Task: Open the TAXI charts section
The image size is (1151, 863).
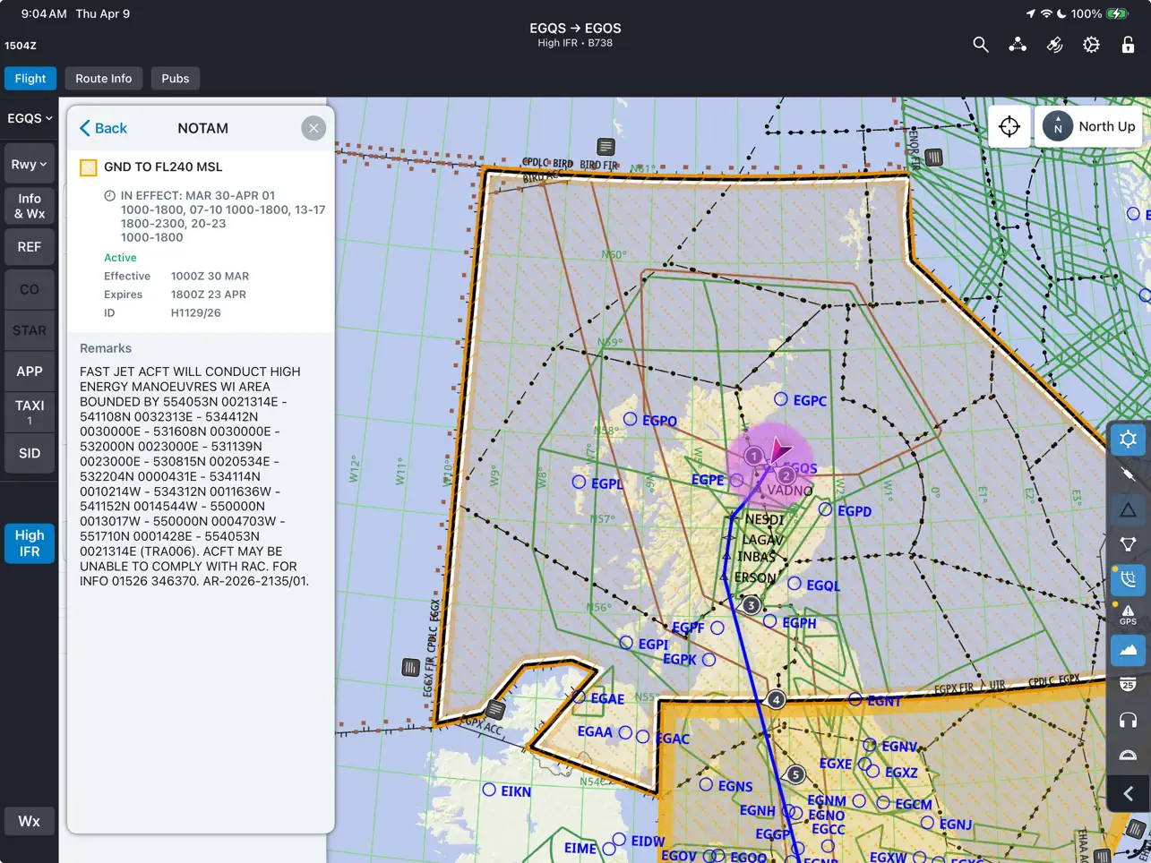Action: click(30, 412)
